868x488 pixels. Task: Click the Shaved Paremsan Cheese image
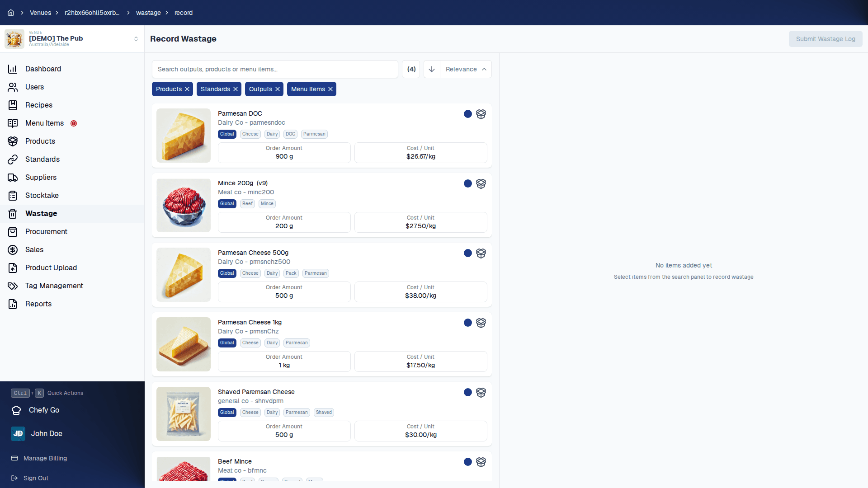pos(184,414)
